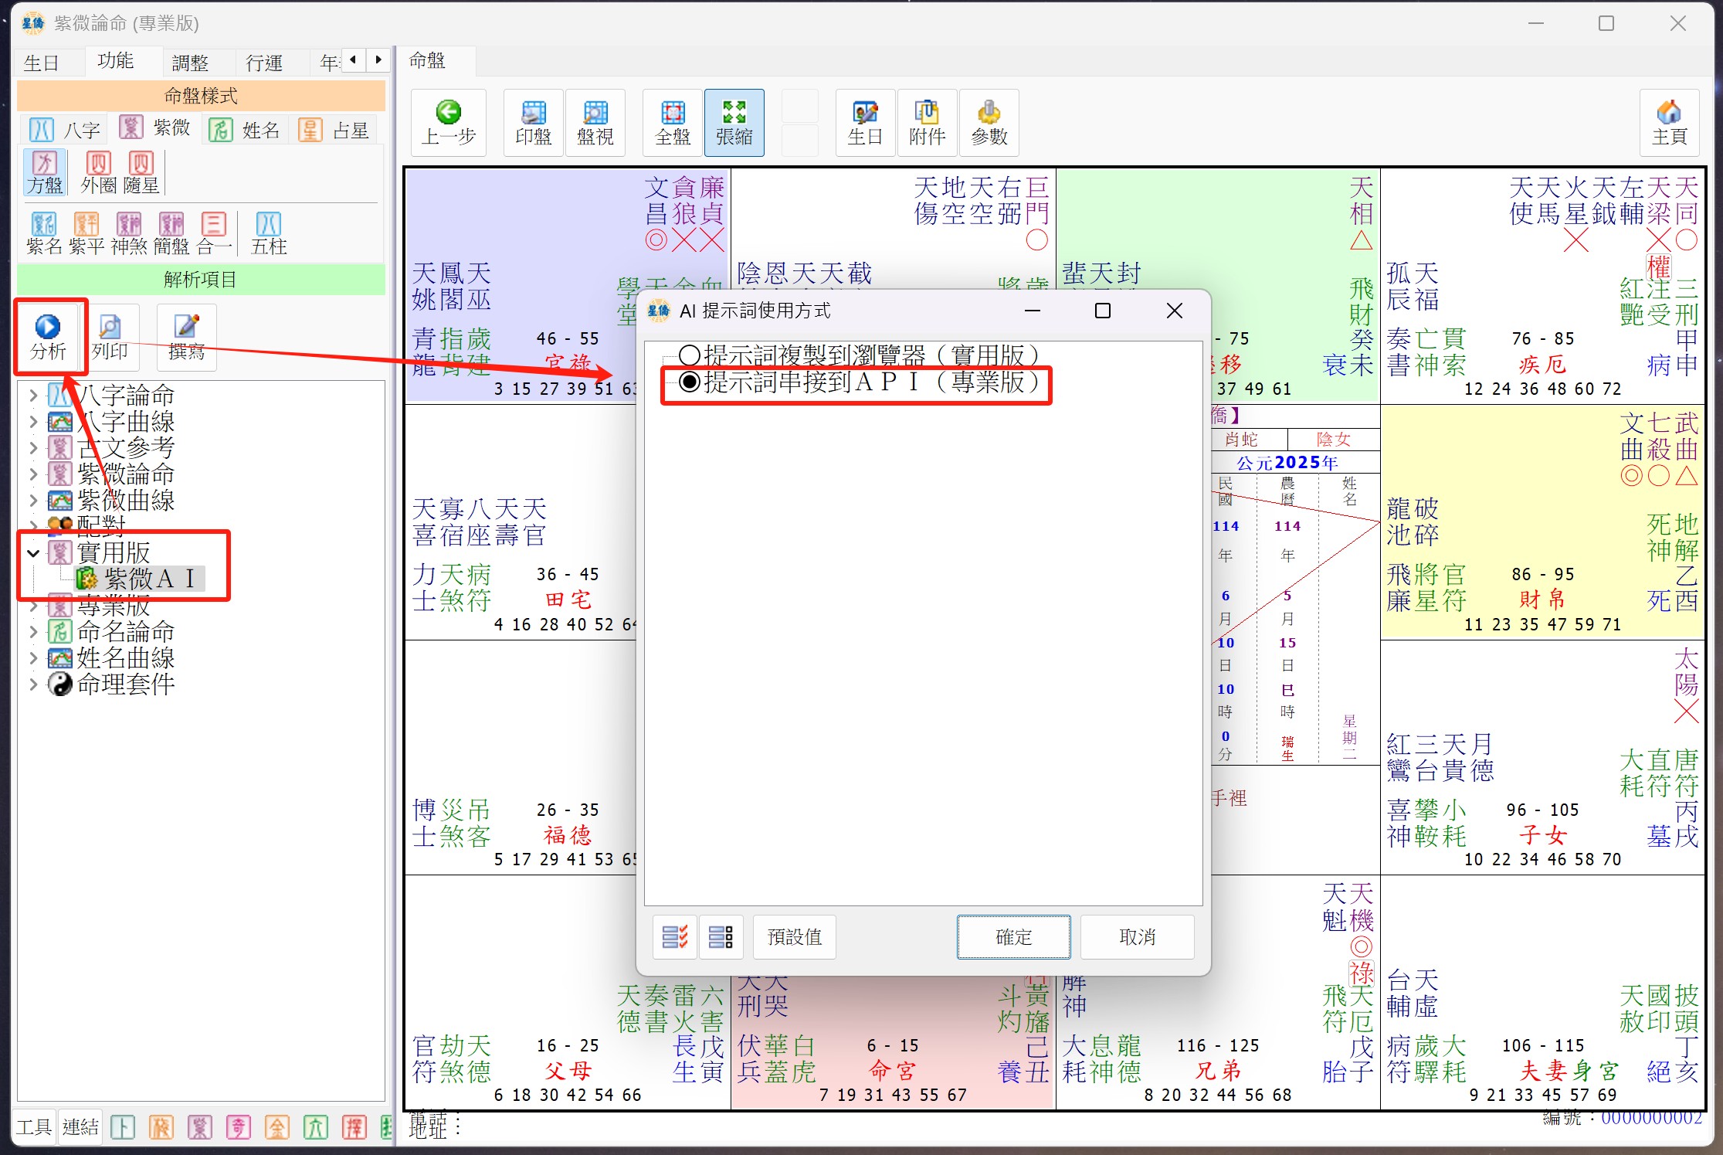1723x1155 pixels.
Task: Click the 參數 parameters icon
Action: (x=989, y=114)
